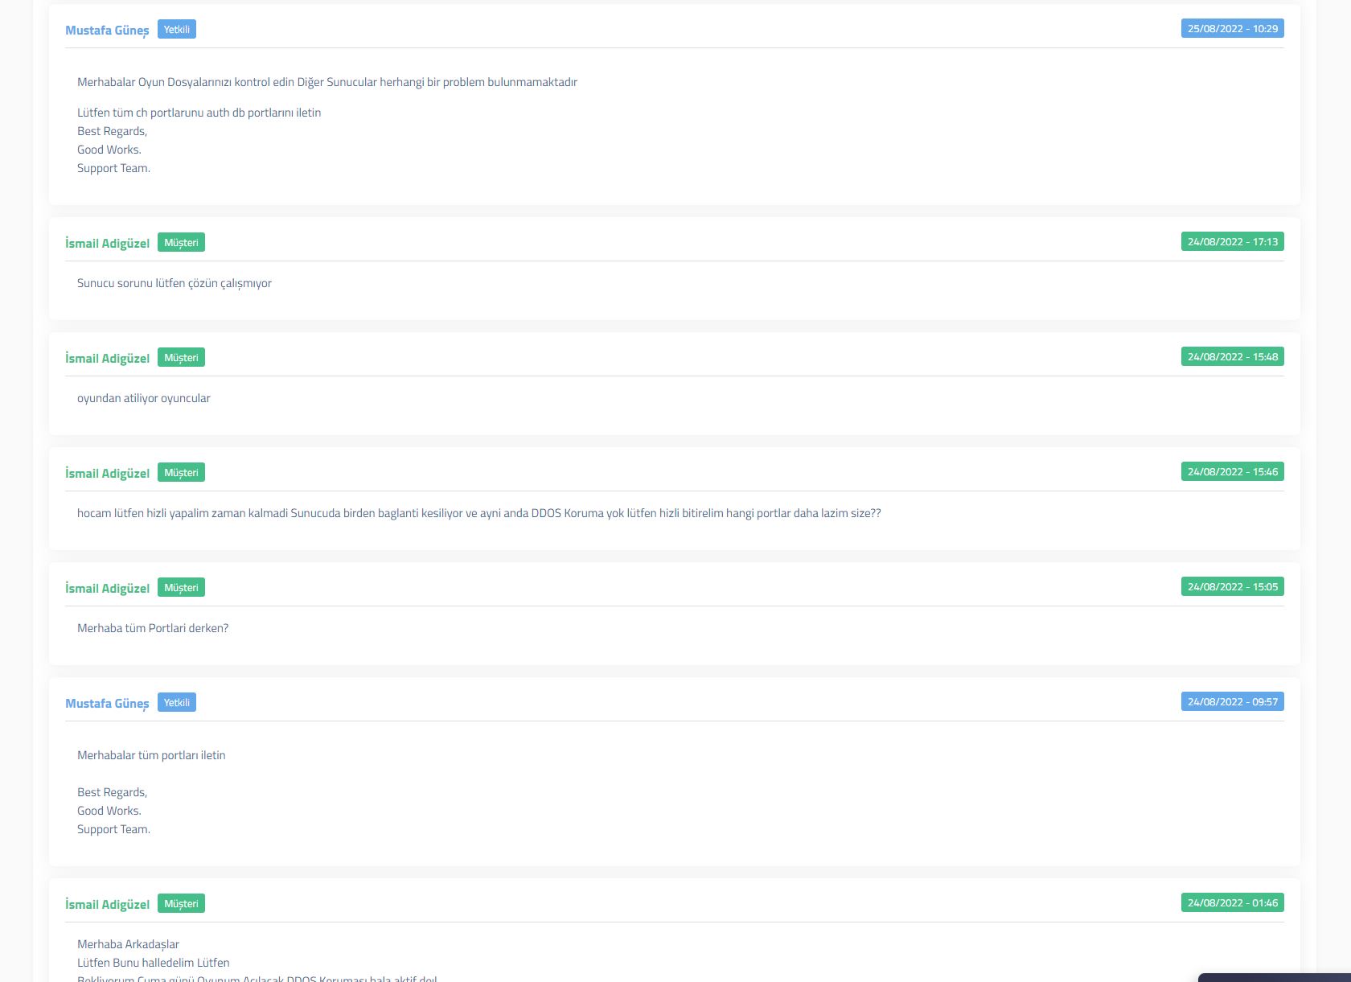1351x982 pixels.
Task: Click message starting 'hocam lütfen hizli yapalim'
Action: pyautogui.click(x=479, y=513)
